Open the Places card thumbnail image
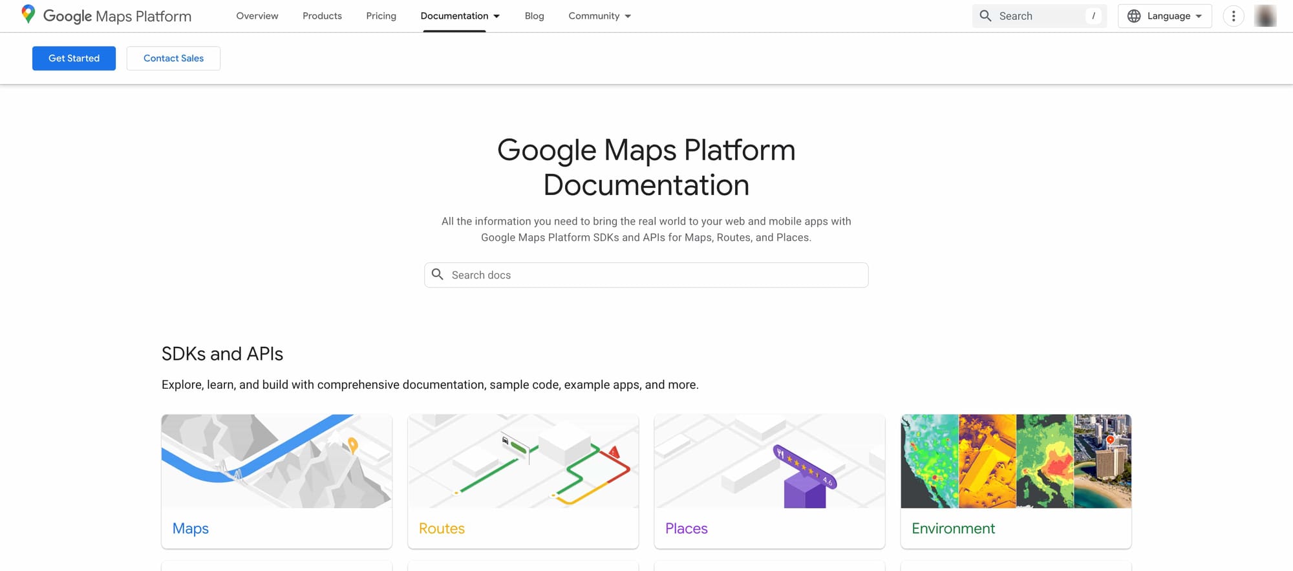This screenshot has width=1293, height=571. click(x=769, y=461)
